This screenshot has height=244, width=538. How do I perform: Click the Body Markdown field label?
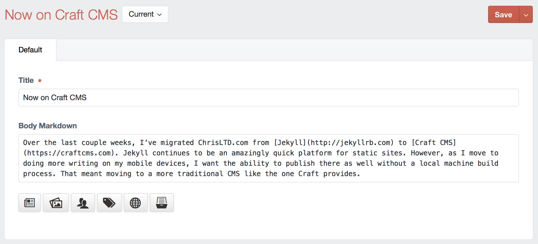(x=48, y=126)
